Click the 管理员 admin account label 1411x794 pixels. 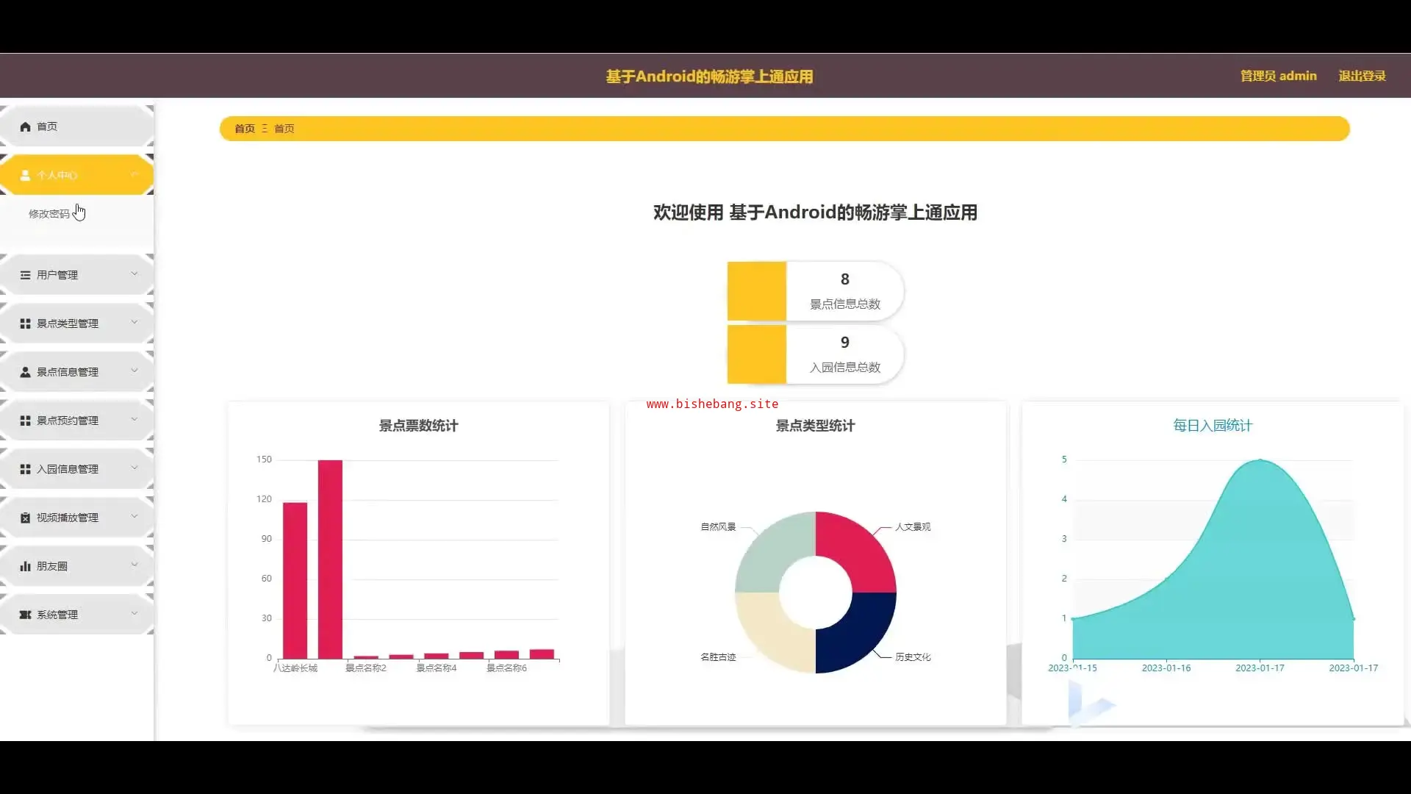1278,76
